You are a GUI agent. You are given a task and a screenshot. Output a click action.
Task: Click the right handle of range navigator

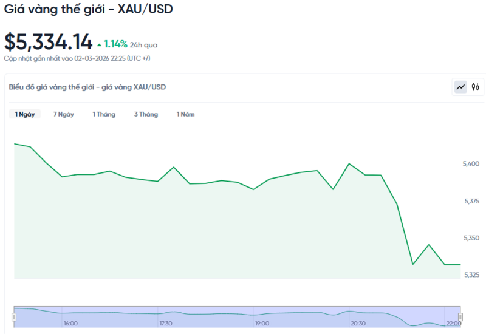point(460,316)
